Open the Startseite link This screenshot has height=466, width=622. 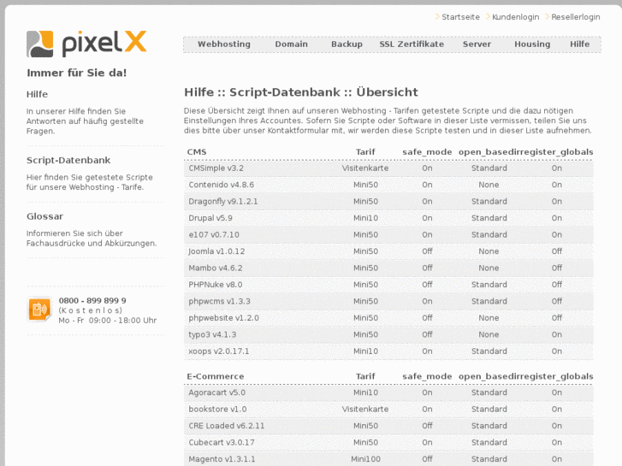pyautogui.click(x=460, y=17)
